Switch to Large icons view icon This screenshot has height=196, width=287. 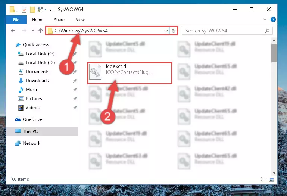point(272,180)
